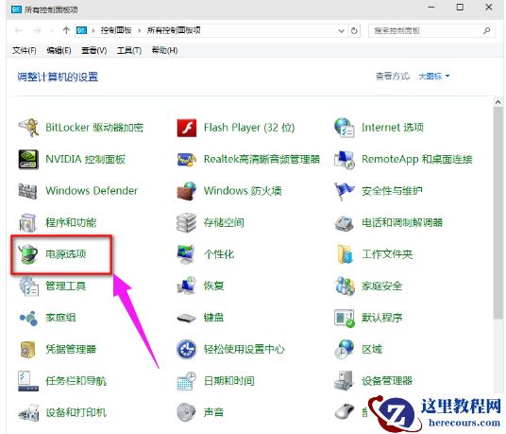506x434 pixels.
Task: Maximize the control panel window
Action: (460, 7)
